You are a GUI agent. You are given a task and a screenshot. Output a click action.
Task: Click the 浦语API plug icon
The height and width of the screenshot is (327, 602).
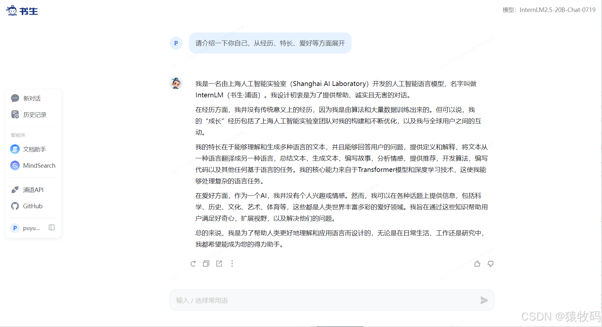(15, 190)
